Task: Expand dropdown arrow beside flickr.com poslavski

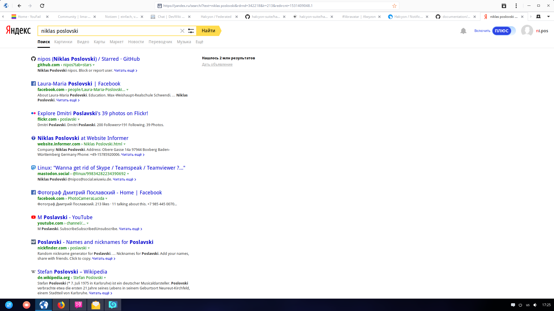Action: [x=78, y=120]
